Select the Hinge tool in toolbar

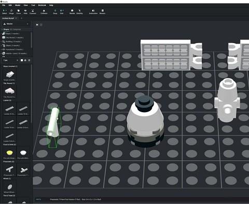pyautogui.click(x=11, y=11)
